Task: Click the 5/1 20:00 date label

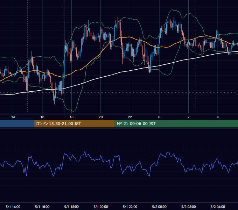Action: (x=101, y=206)
